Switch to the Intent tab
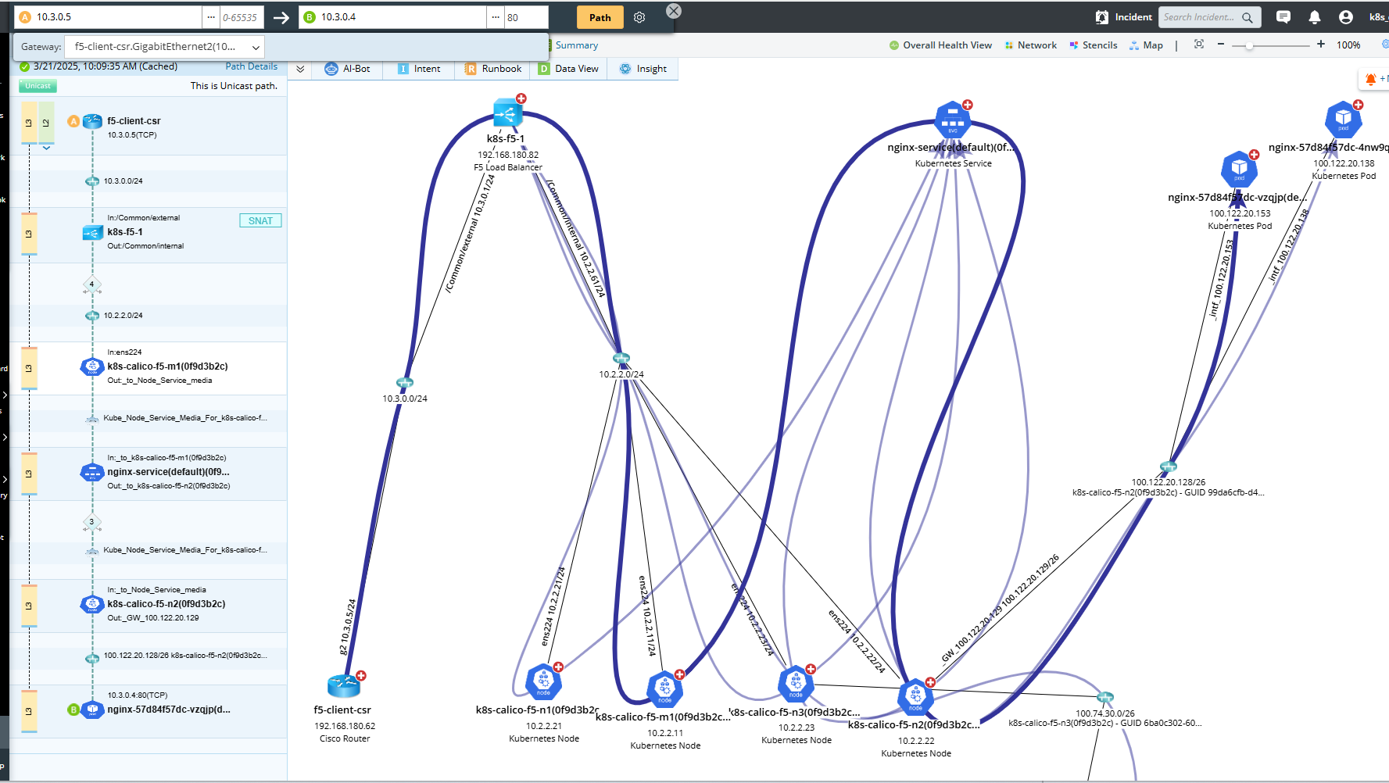This screenshot has width=1389, height=783. click(x=419, y=69)
